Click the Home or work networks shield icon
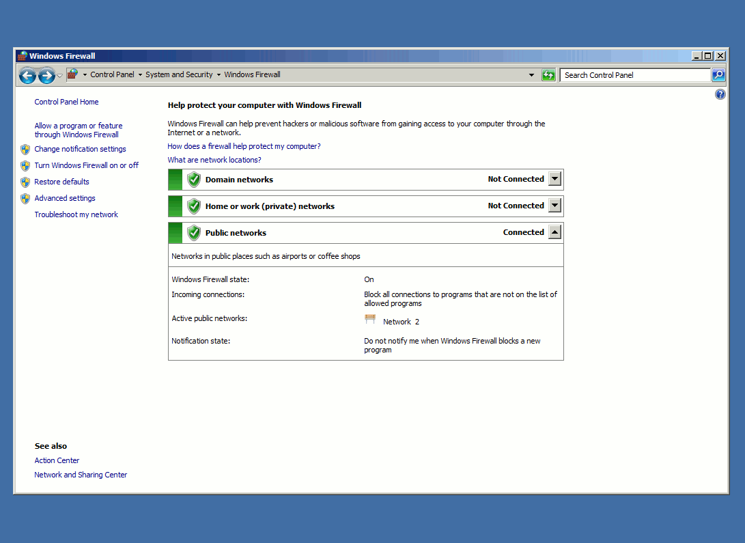The height and width of the screenshot is (543, 745). (x=193, y=206)
